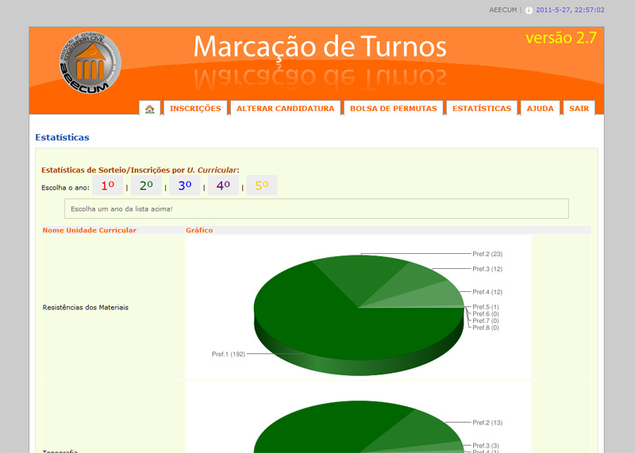The height and width of the screenshot is (453, 635).
Task: Click 'Resistências dos Materiais' row label
Action: 86,307
